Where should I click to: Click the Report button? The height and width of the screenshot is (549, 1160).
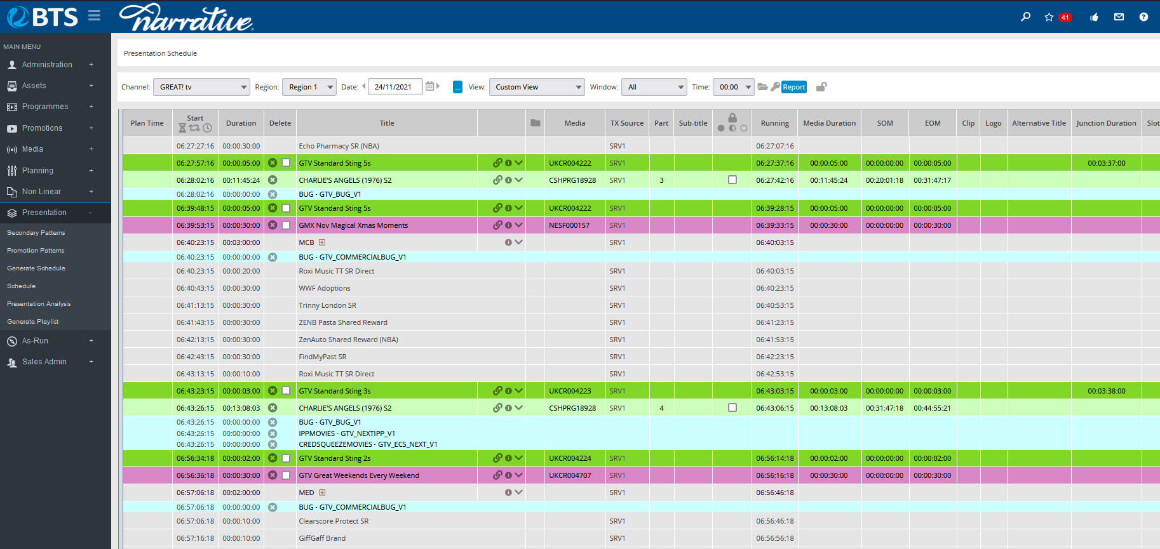tap(794, 87)
